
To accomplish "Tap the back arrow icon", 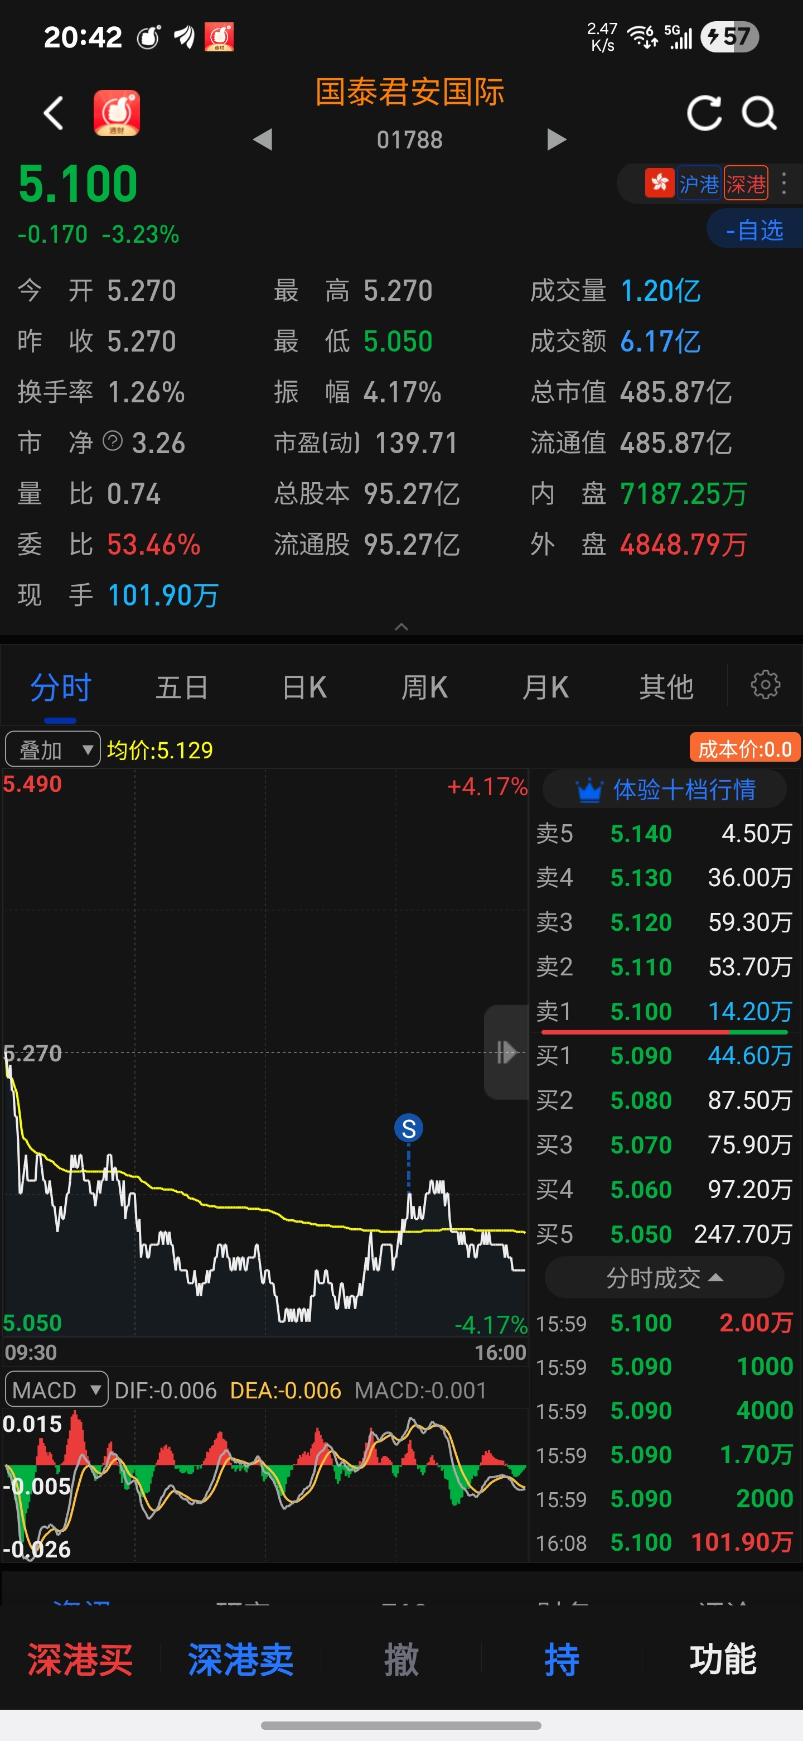I will 54,112.
